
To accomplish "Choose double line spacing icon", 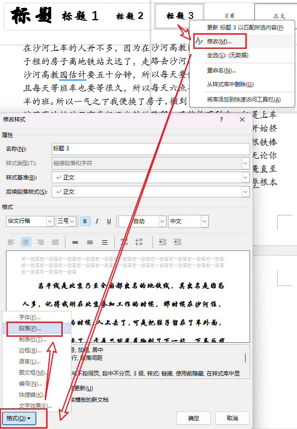I will pyautogui.click(x=105, y=242).
